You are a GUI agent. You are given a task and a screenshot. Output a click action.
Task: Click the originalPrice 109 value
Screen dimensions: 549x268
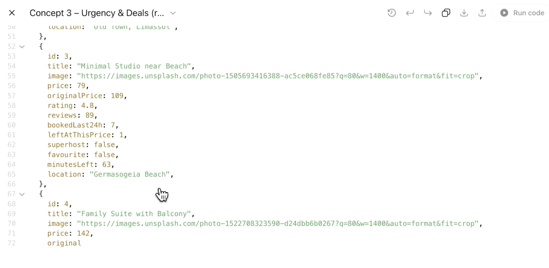tap(117, 96)
